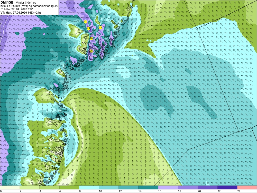This screenshot has width=257, height=193.
Task: Click the init time "IT: Mán. 27. 04. 2020 12Z"
Action: 16,9
